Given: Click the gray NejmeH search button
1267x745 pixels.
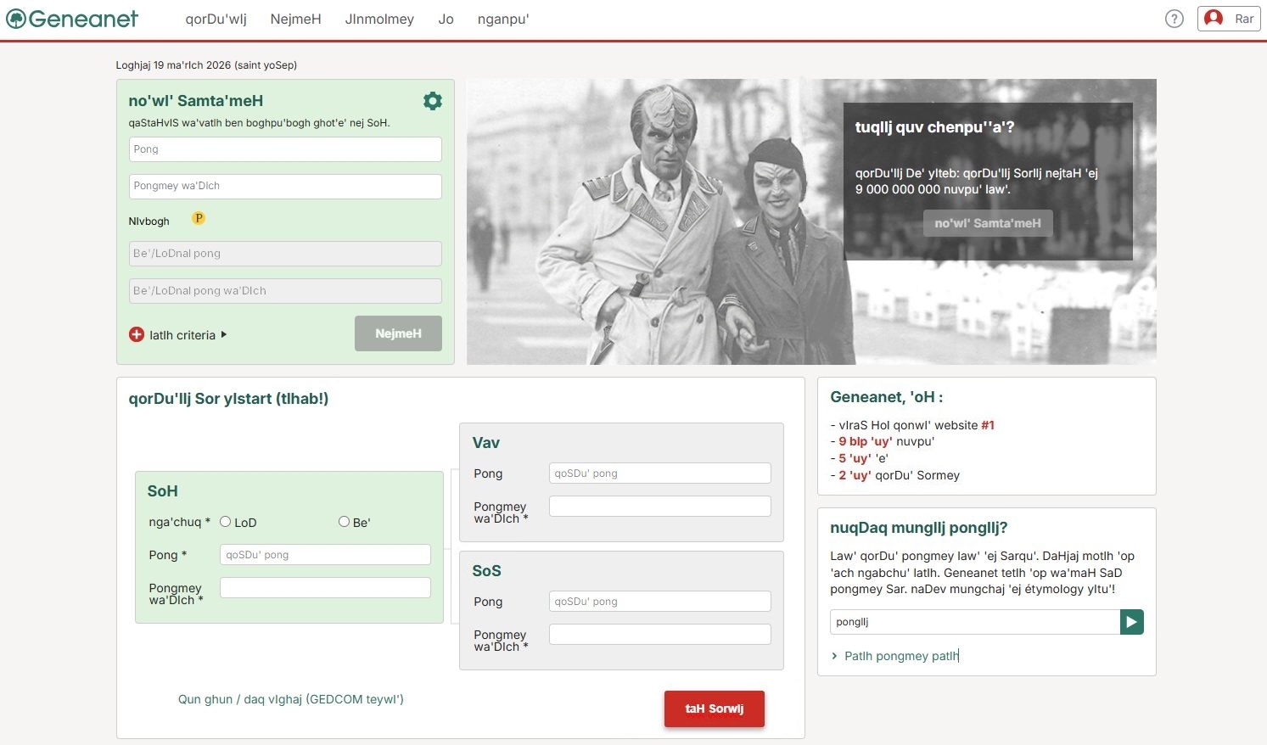Looking at the screenshot, I should (398, 333).
